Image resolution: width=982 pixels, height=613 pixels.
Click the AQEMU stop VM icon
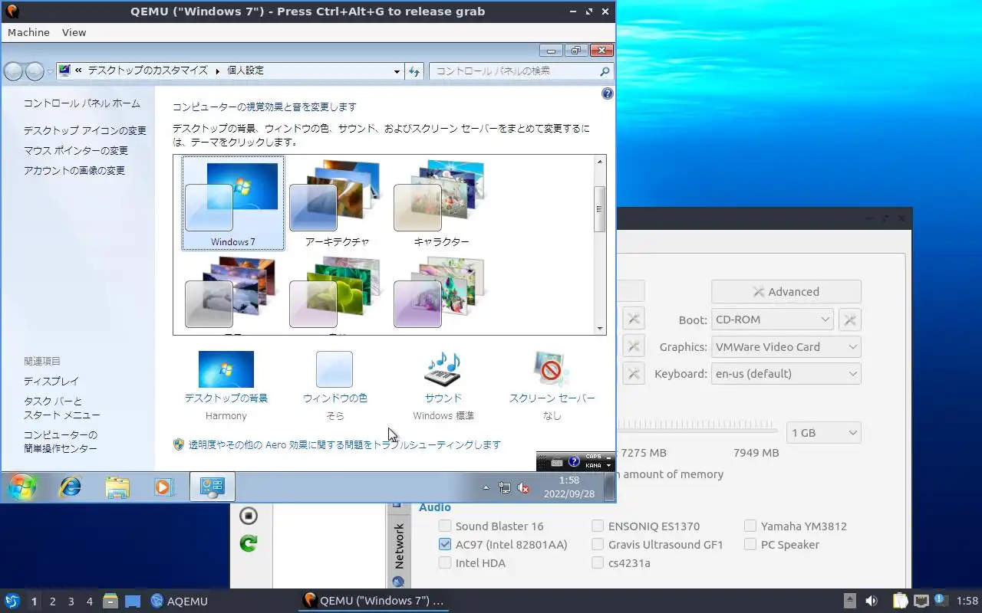coord(249,516)
